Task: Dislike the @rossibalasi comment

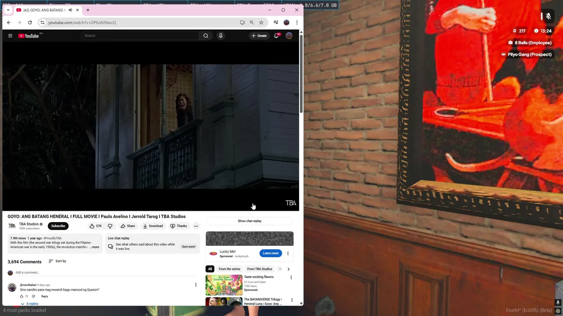Action: tap(33, 296)
